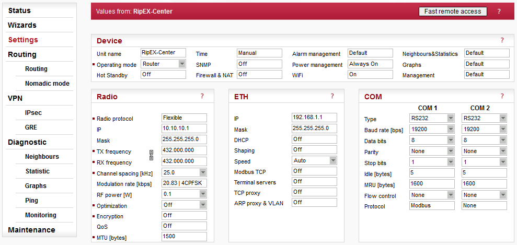Image resolution: width=517 pixels, height=245 pixels.
Task: Expand the Optimization dropdown
Action: [203, 205]
